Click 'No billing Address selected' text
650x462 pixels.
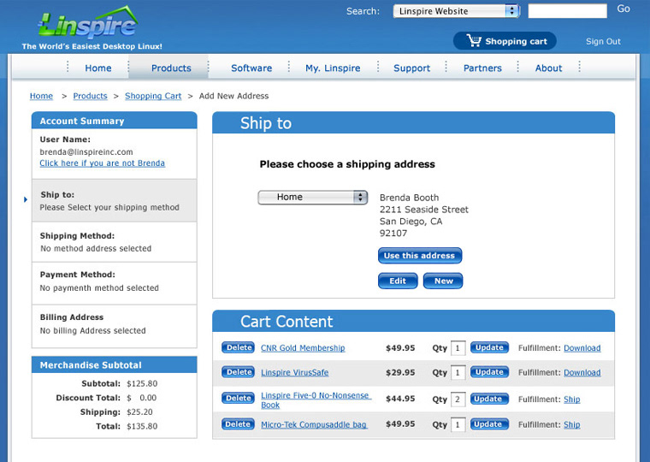point(93,330)
